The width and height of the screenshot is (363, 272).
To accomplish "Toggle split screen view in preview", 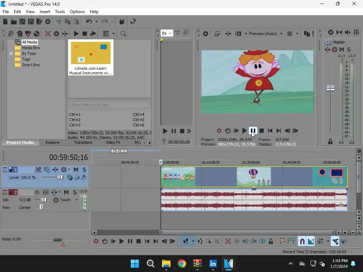I will coord(238,34).
